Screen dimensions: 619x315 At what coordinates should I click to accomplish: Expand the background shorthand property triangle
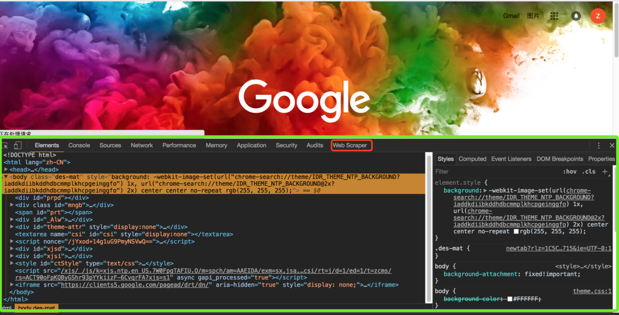point(485,190)
